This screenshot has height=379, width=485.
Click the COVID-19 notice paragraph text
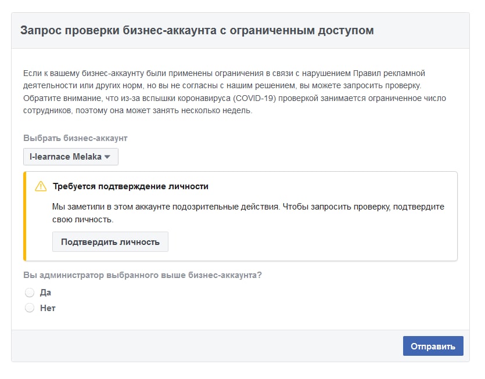(x=235, y=104)
